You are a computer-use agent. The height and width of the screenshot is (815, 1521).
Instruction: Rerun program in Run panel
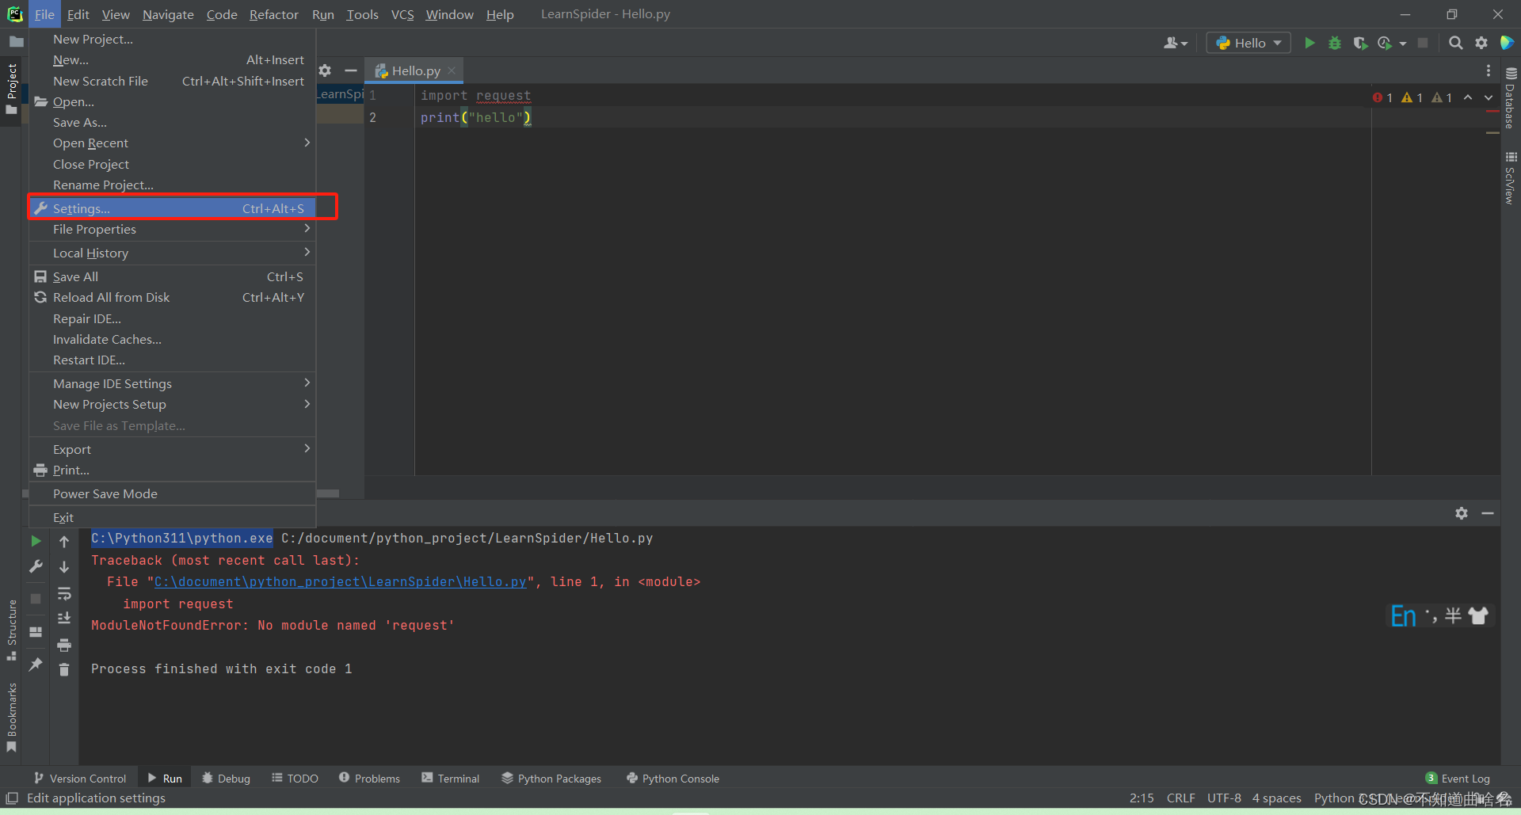(x=36, y=541)
